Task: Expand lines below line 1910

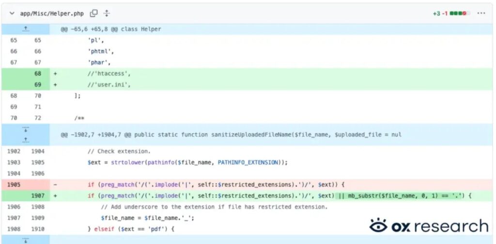Action: coord(26,240)
